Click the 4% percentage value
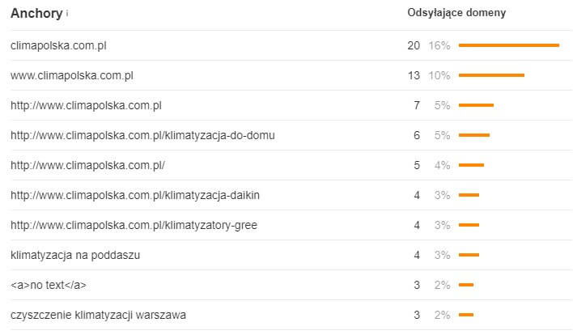Viewport: 573px width, 335px height. click(442, 165)
